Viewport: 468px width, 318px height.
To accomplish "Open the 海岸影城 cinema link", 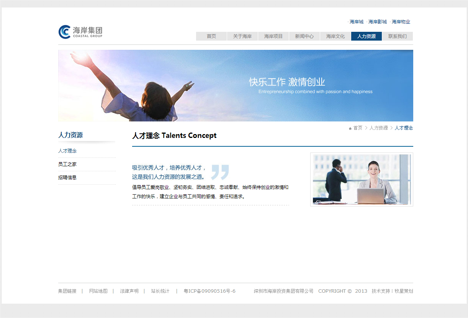I will pos(377,22).
